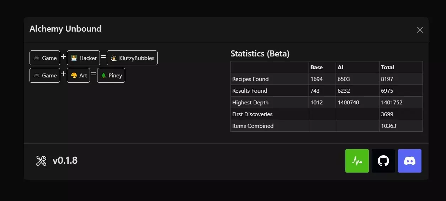446x201 pixels.
Task: Click the Game element beside Art
Action: 45,75
